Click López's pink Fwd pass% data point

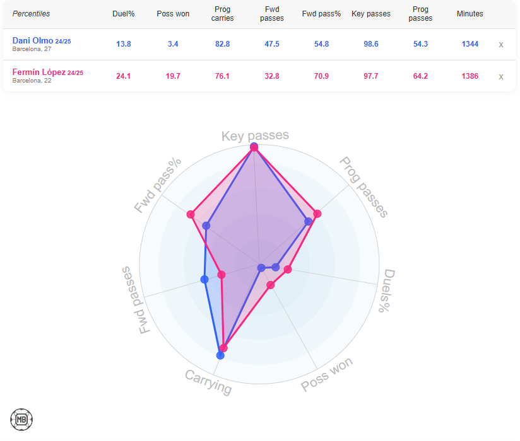pyautogui.click(x=191, y=215)
